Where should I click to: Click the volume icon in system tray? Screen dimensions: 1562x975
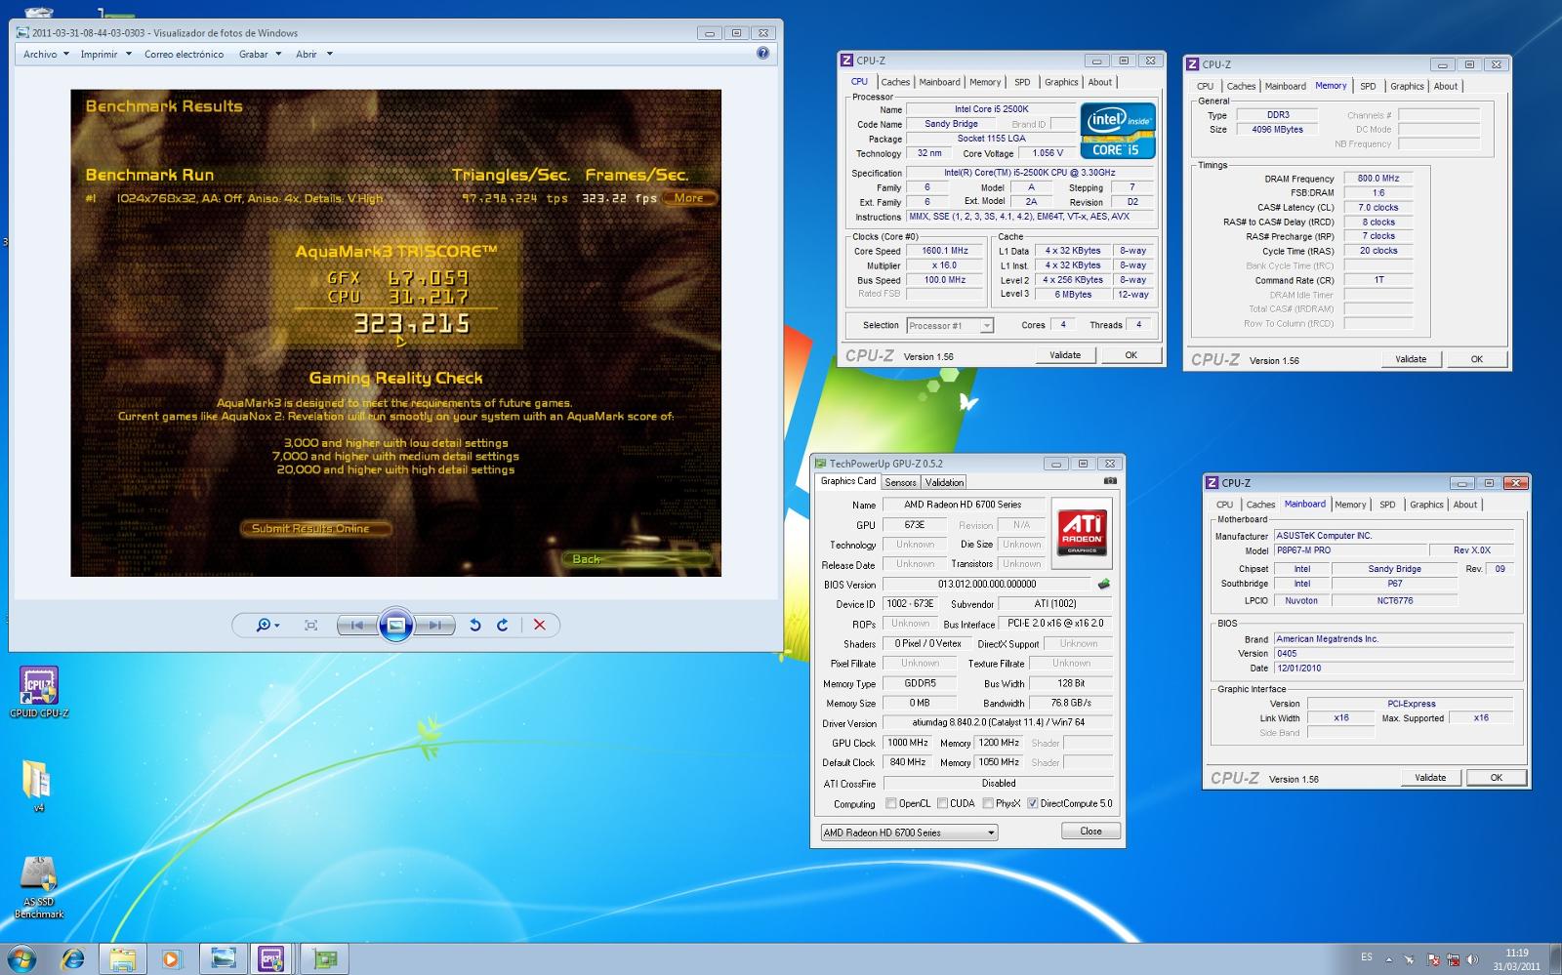tap(1473, 960)
